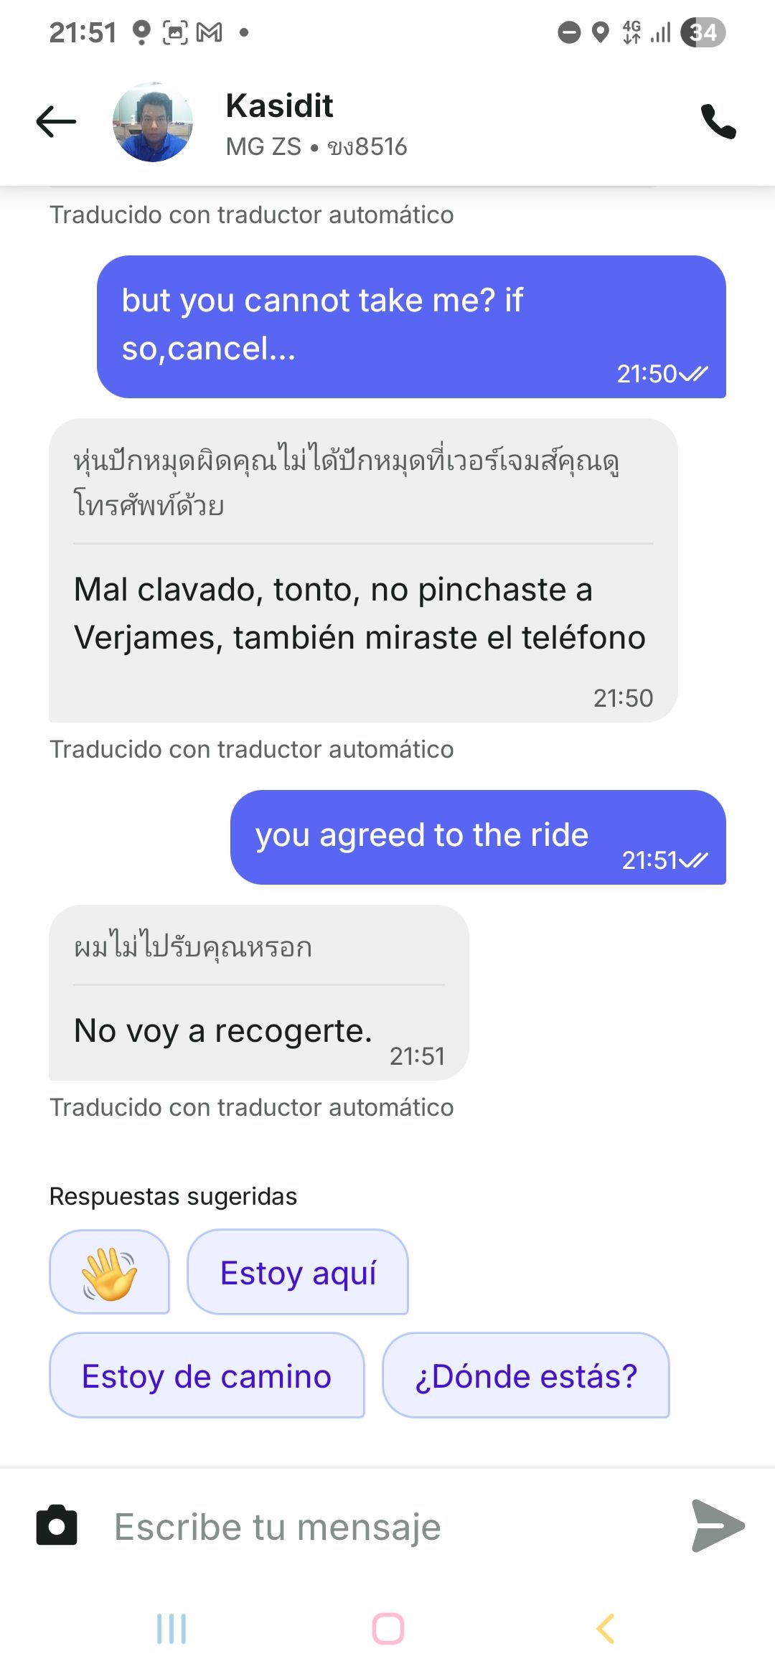Send the waving hand emoji reply
The width and height of the screenshot is (775, 1679).
[x=109, y=1272]
